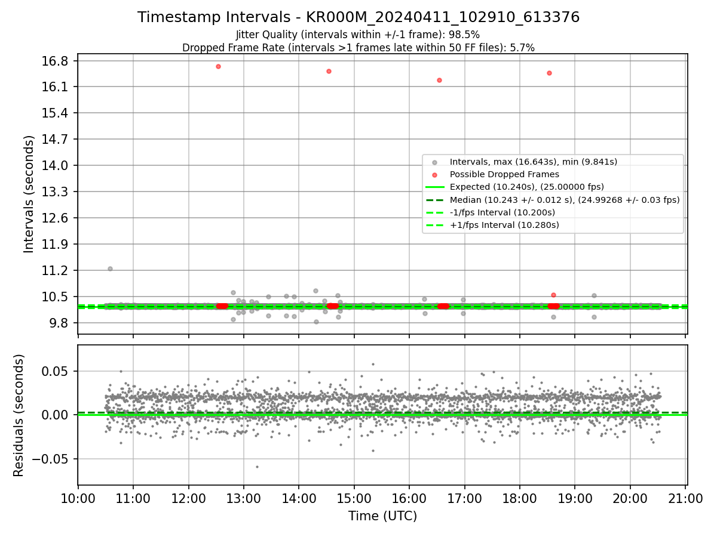717x537 pixels.
Task: Click the 16.8 y-axis tick label
Action: click(56, 61)
